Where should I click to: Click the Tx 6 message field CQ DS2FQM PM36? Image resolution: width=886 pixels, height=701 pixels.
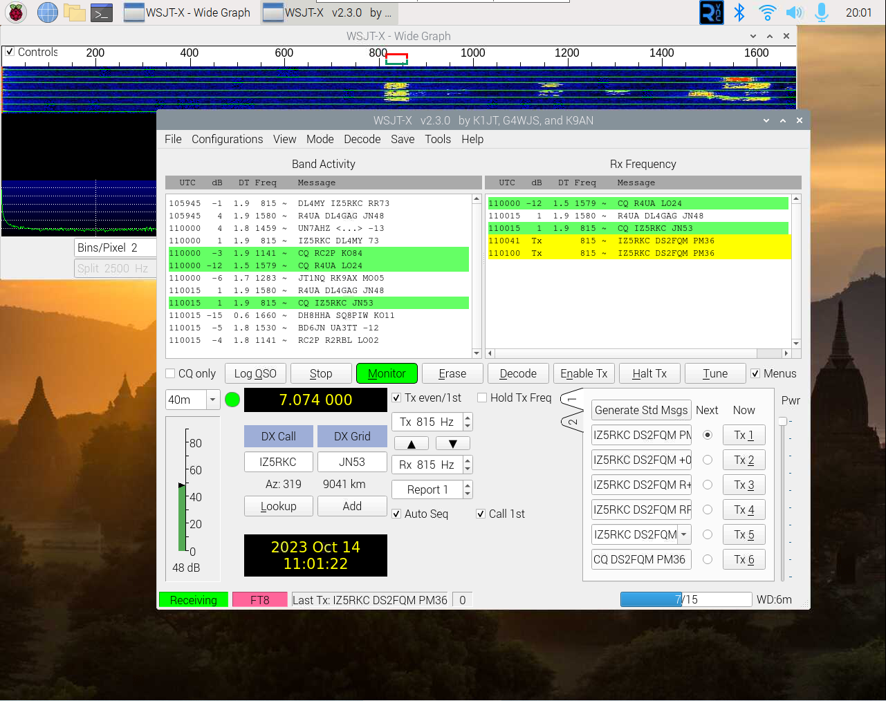click(x=641, y=559)
